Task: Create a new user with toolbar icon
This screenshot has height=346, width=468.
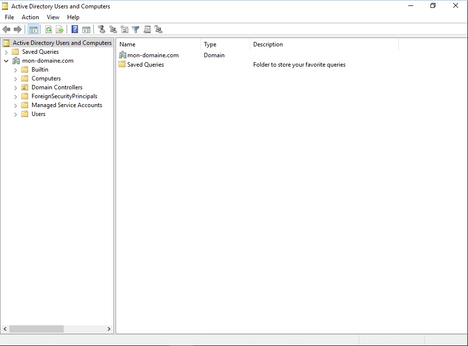Action: point(102,29)
